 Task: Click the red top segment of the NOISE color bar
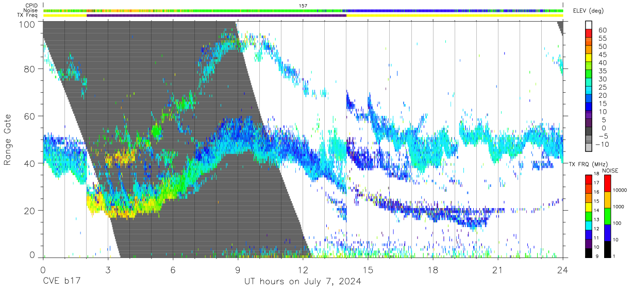click(607, 183)
